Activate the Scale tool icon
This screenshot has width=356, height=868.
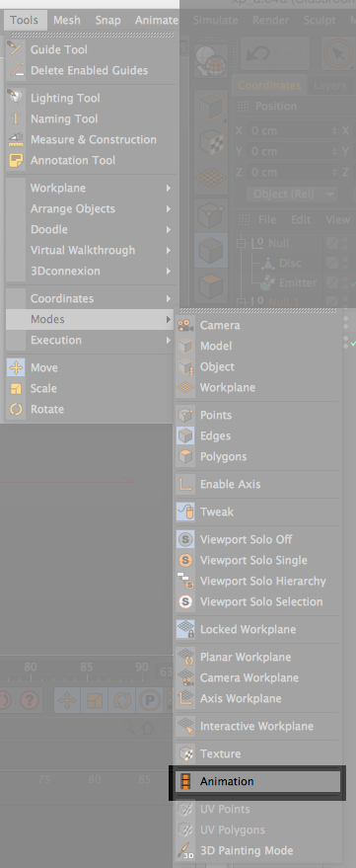16,389
